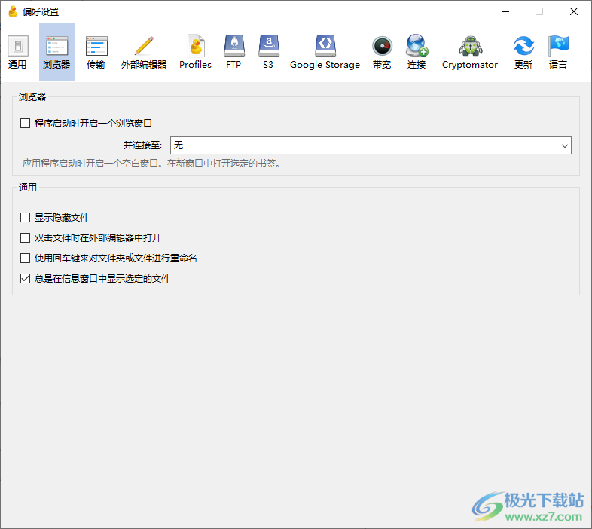The width and height of the screenshot is (592, 529).
Task: Open the Cryptomator robot tab
Action: click(x=470, y=52)
